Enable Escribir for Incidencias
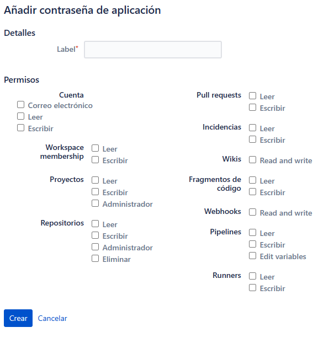Viewport: 313px width, 338px height. coord(253,140)
